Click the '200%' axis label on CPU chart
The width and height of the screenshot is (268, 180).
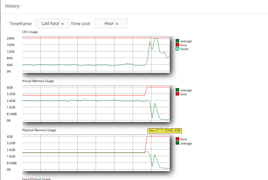point(10,38)
